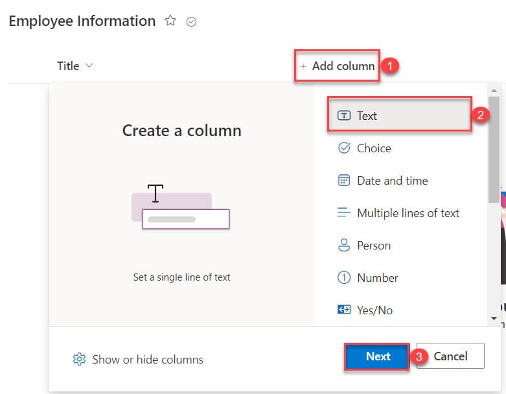Click the scrollbar down arrow
Viewport: 506px width, 394px height.
[494, 318]
